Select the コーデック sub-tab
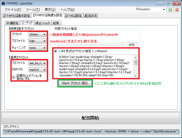This screenshot has height=138, width=182. pos(27,23)
